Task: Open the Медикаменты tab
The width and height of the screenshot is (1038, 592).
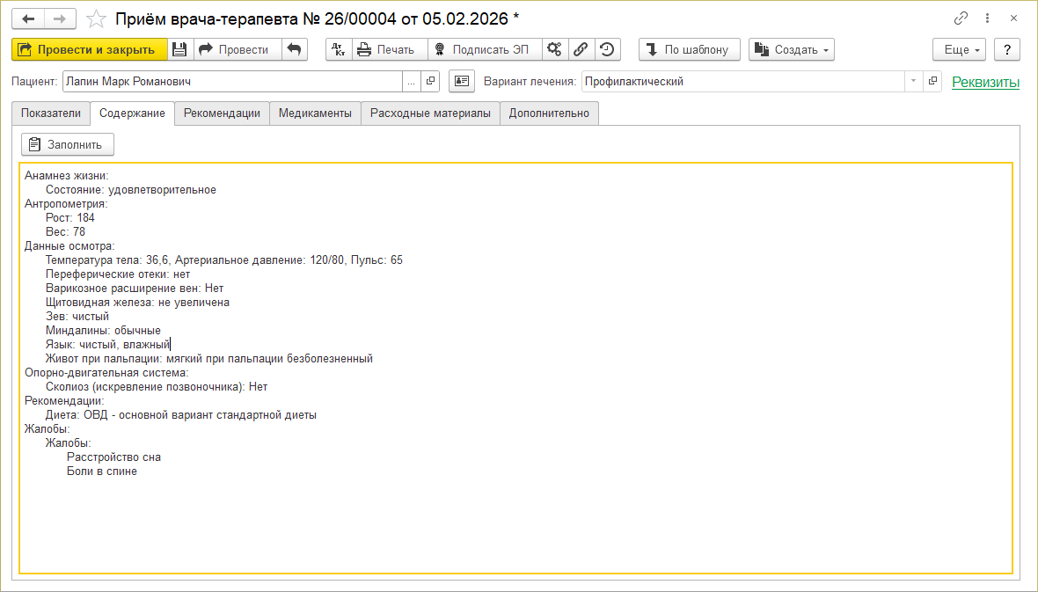Action: click(315, 113)
